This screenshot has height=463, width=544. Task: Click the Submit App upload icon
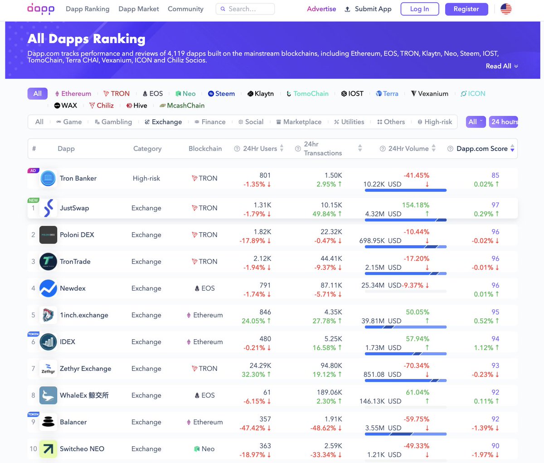[x=347, y=9]
